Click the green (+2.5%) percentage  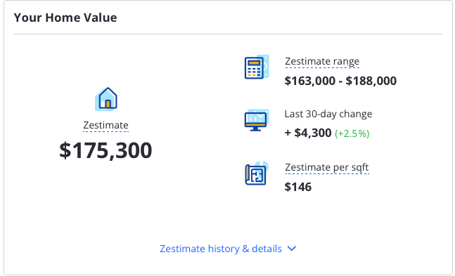352,133
